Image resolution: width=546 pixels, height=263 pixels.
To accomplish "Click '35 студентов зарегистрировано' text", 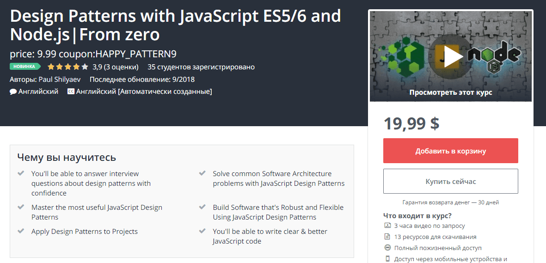I will 201,67.
